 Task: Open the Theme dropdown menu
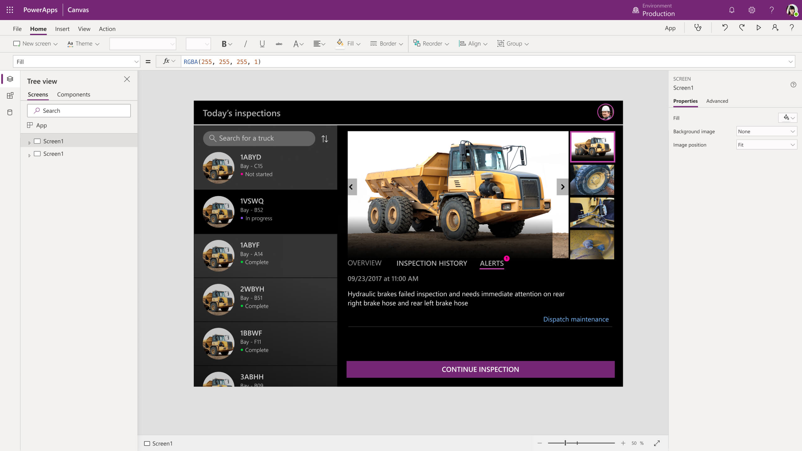pyautogui.click(x=84, y=44)
